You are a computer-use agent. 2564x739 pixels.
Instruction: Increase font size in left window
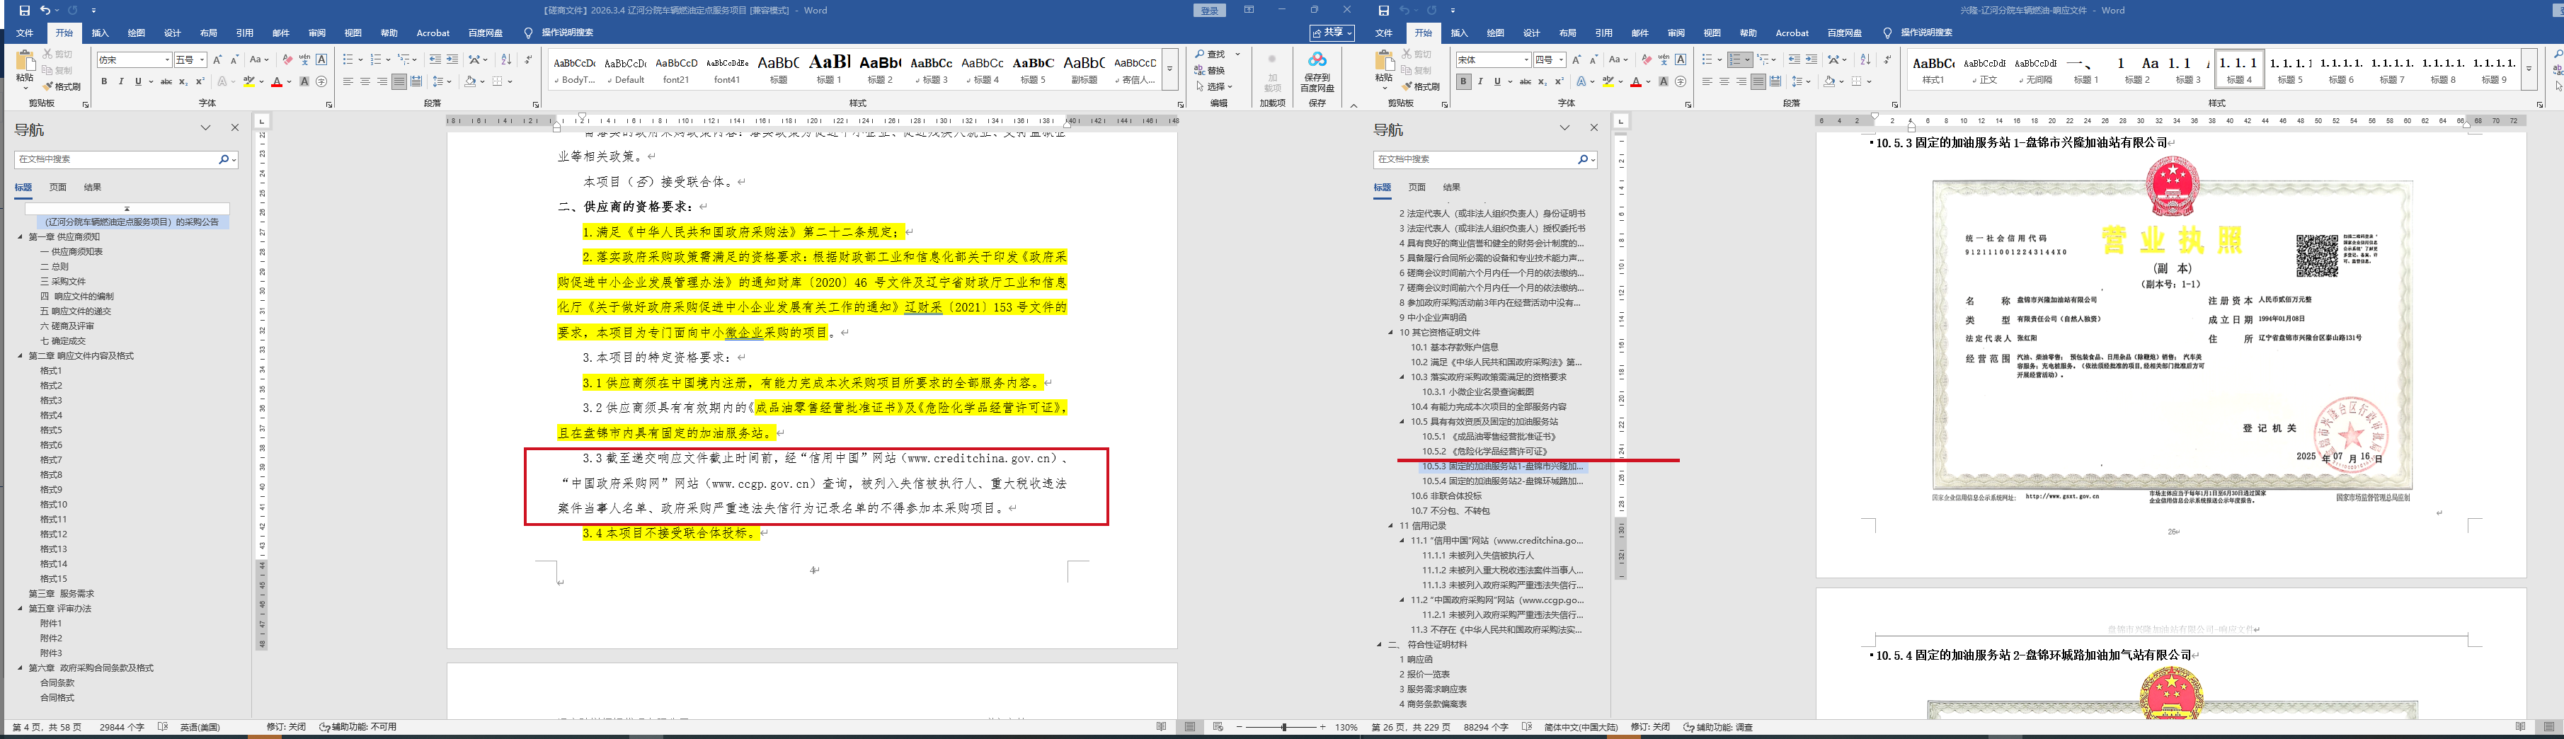(218, 59)
